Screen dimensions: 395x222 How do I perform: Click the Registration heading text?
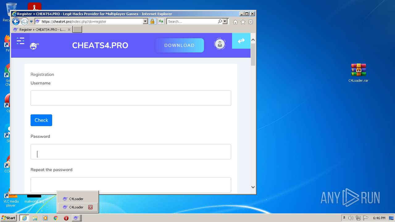click(x=42, y=74)
